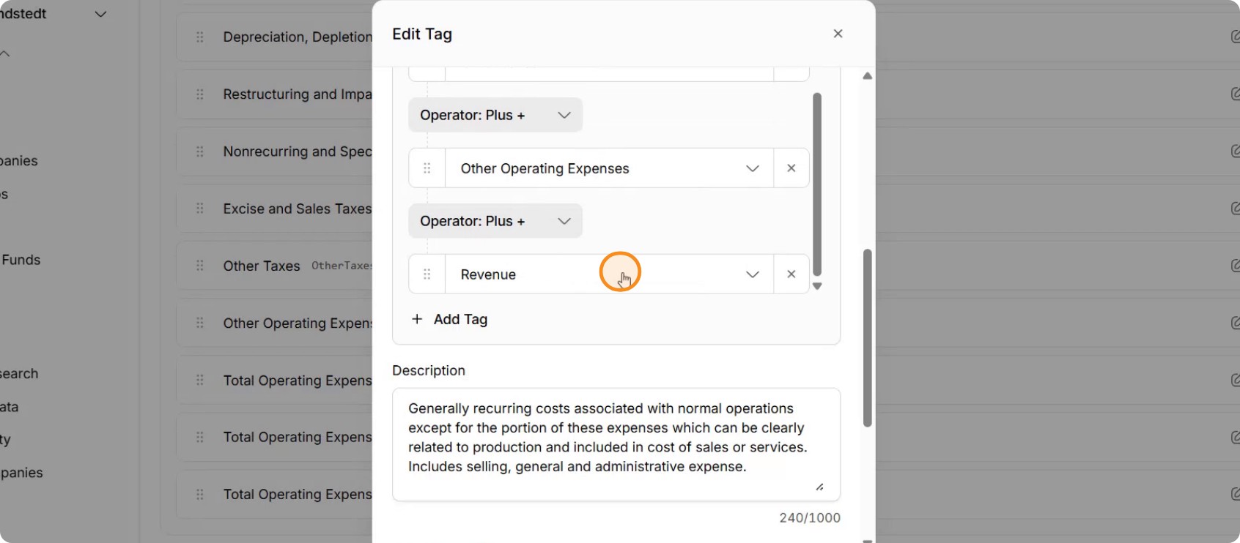This screenshot has width=1240, height=543.
Task: Click drag handle of Other Operating Expenses background row
Action: tap(200, 323)
